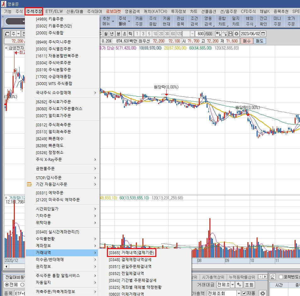Click the 조회 search button
This screenshot has height=296, width=300.
249,285
